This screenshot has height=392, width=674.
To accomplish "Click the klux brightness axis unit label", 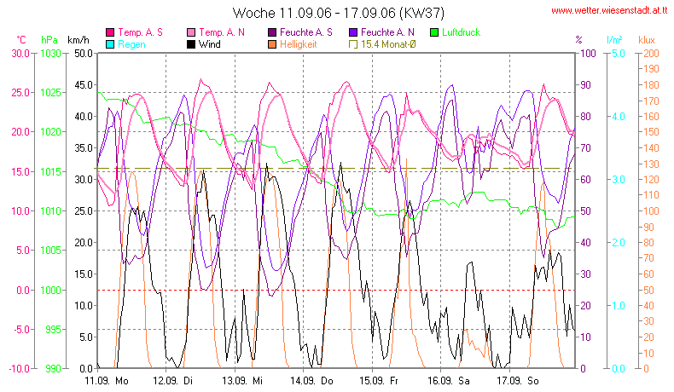I will point(647,40).
